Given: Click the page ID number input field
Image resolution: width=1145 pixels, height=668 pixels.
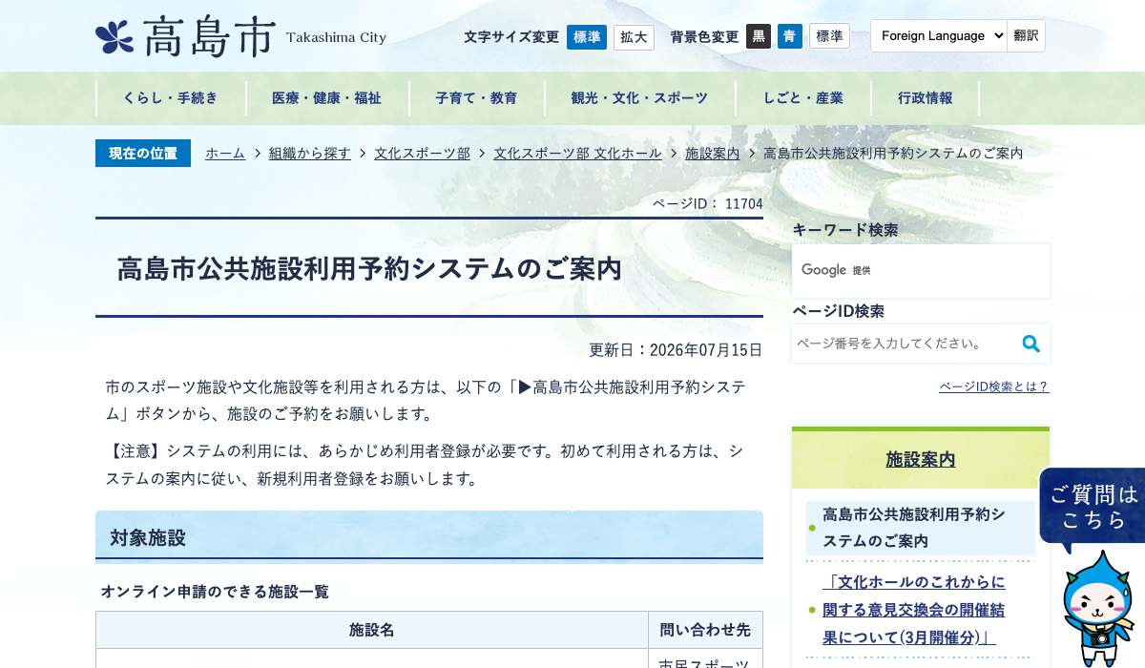Looking at the screenshot, I should (x=905, y=344).
